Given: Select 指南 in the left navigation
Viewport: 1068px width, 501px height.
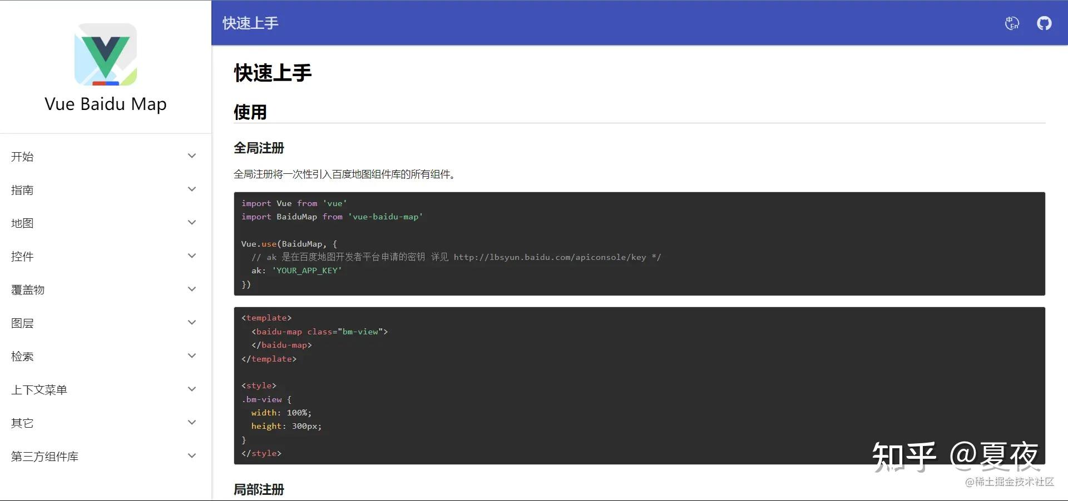Looking at the screenshot, I should click(x=22, y=190).
